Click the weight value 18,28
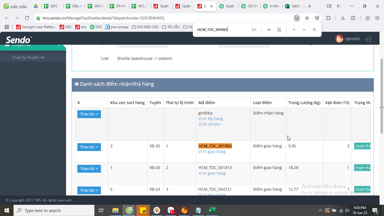384x216 pixels. [293, 168]
